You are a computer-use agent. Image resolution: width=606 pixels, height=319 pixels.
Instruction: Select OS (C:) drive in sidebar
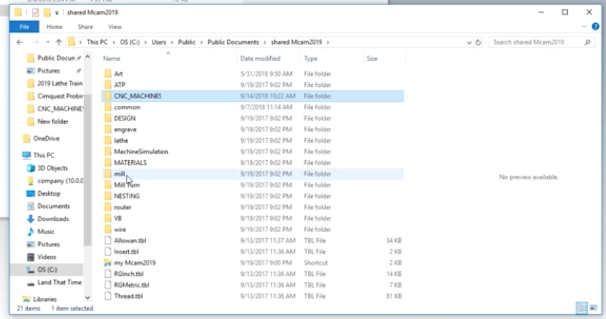click(x=47, y=270)
